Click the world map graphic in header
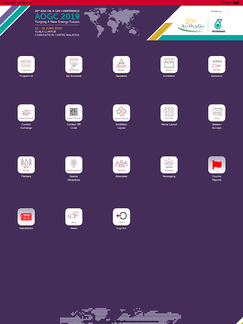Screen dimensions: 243x324 coord(112,22)
